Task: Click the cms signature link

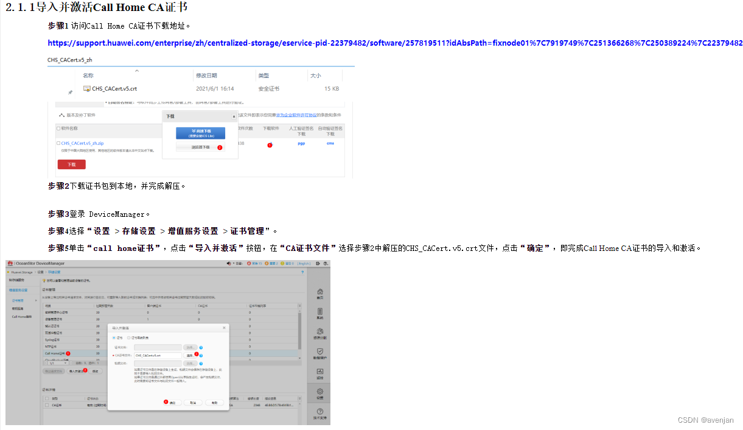Action: tap(330, 143)
